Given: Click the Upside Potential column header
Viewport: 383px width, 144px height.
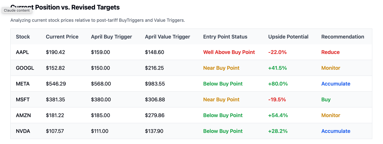Looking at the screenshot, I should click(288, 37).
